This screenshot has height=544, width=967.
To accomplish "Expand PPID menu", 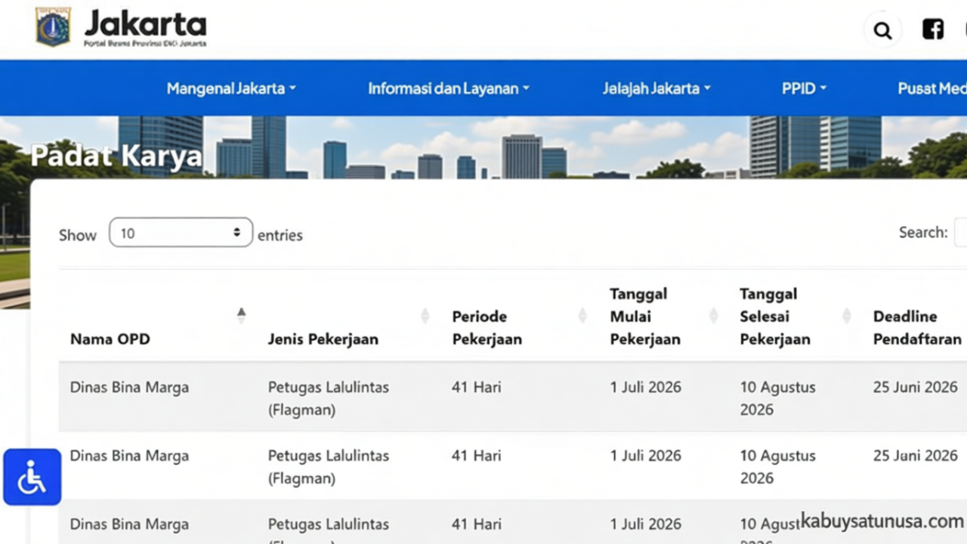I will click(x=804, y=88).
